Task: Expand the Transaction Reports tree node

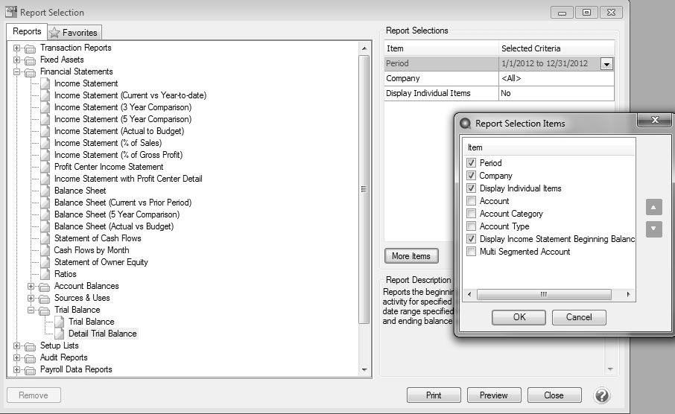Action: (17, 48)
